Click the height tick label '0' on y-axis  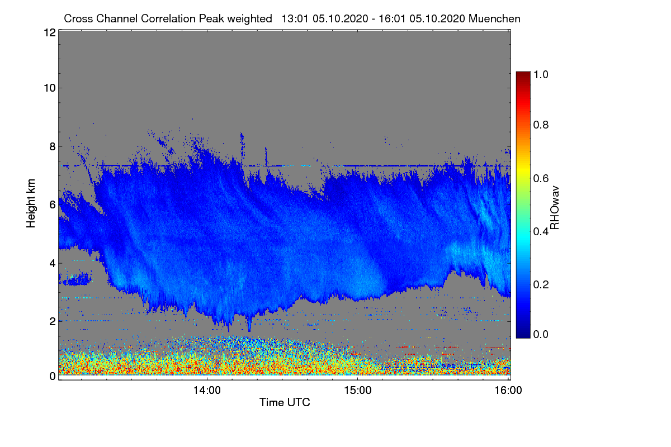[x=52, y=376]
